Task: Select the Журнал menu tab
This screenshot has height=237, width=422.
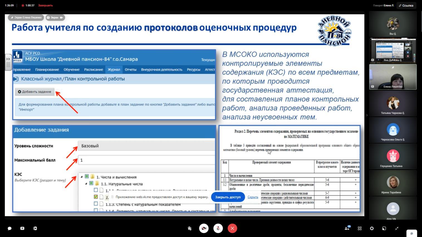Action: pyautogui.click(x=114, y=69)
